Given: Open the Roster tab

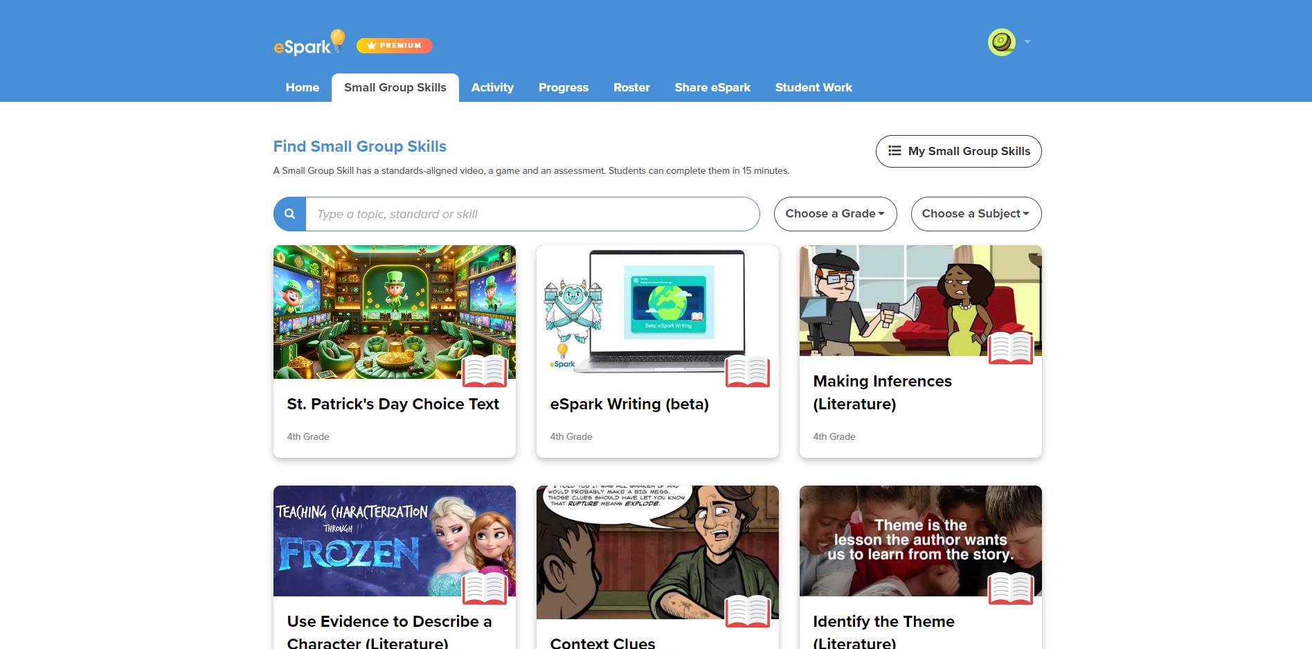Looking at the screenshot, I should 631,87.
